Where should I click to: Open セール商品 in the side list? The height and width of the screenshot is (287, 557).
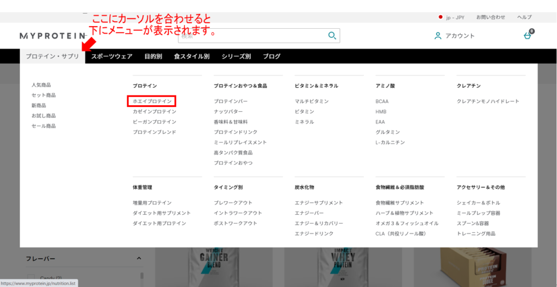(x=44, y=126)
